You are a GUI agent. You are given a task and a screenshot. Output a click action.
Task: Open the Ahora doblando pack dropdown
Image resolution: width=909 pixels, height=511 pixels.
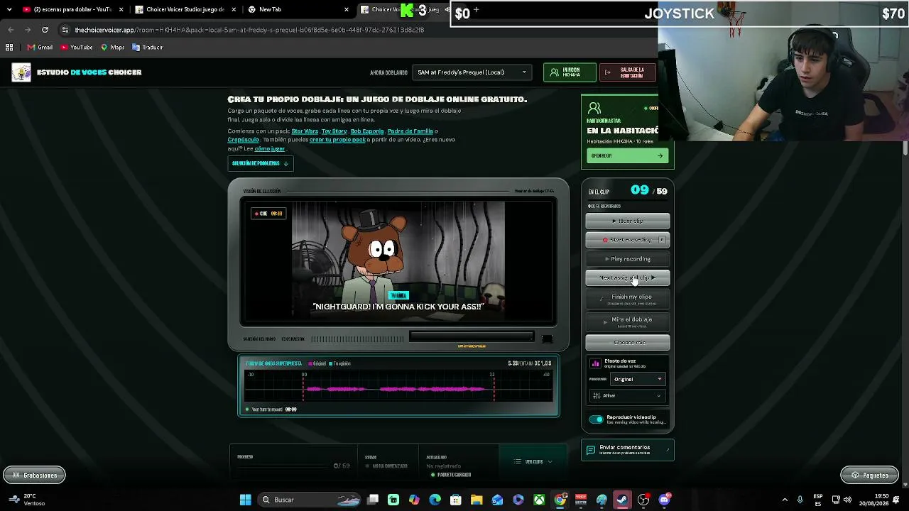[472, 72]
